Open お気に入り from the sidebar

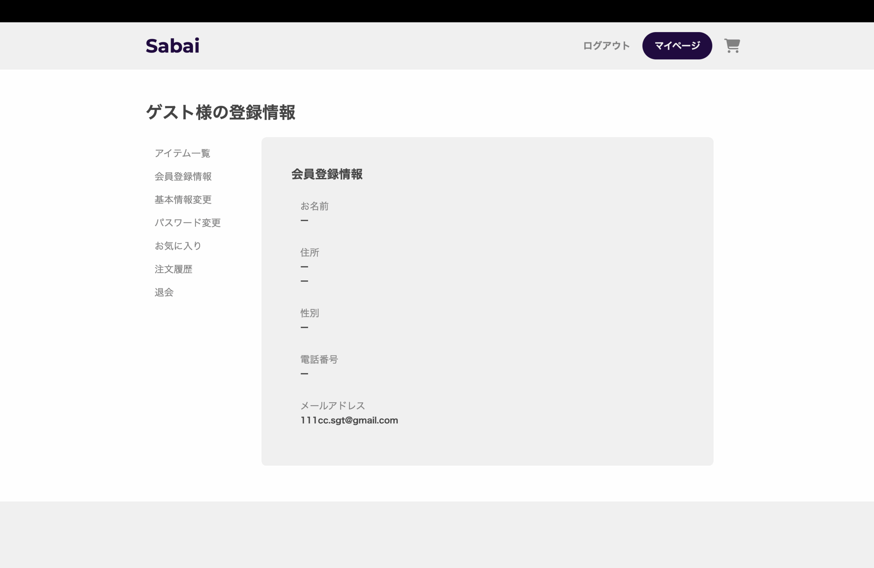(178, 246)
